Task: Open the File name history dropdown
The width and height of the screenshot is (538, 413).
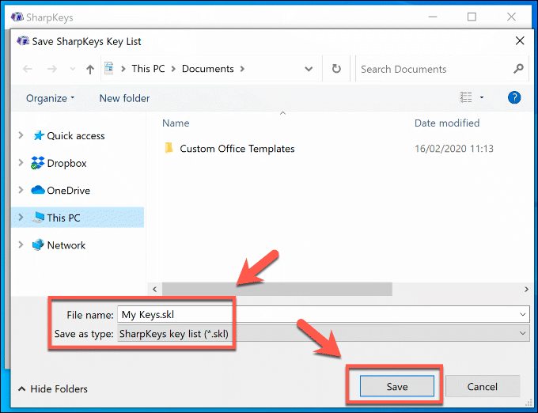Action: tap(521, 315)
